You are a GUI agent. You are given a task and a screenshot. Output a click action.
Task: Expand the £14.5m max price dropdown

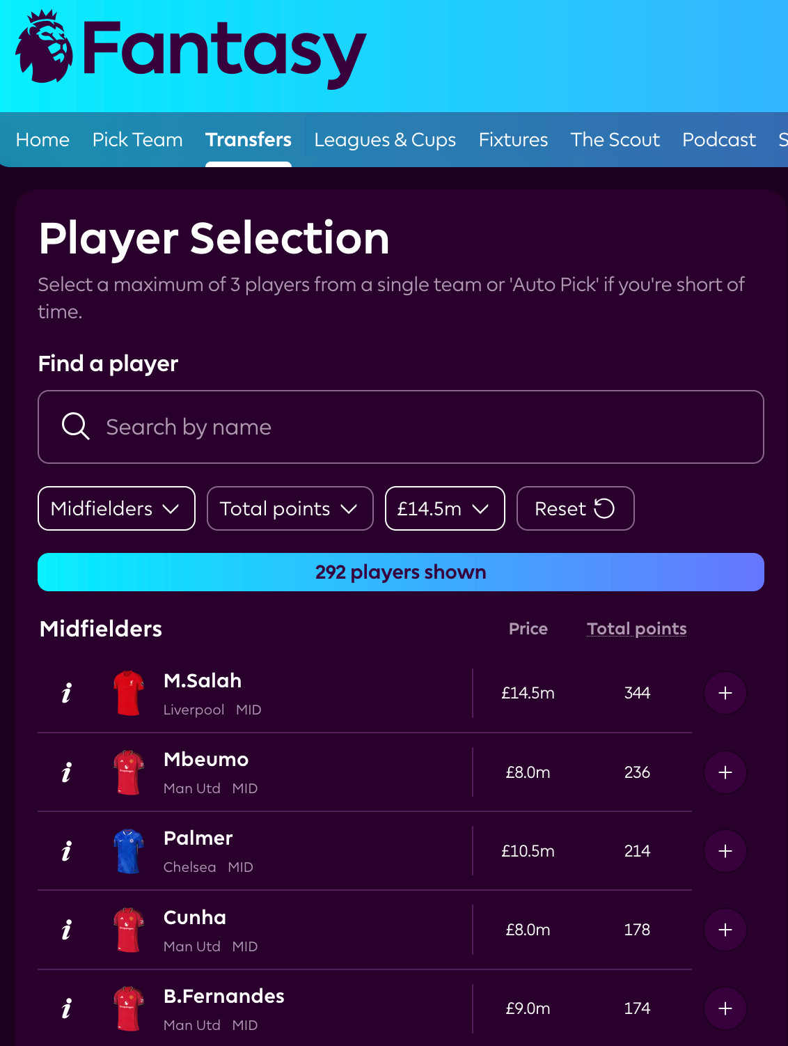(x=445, y=508)
